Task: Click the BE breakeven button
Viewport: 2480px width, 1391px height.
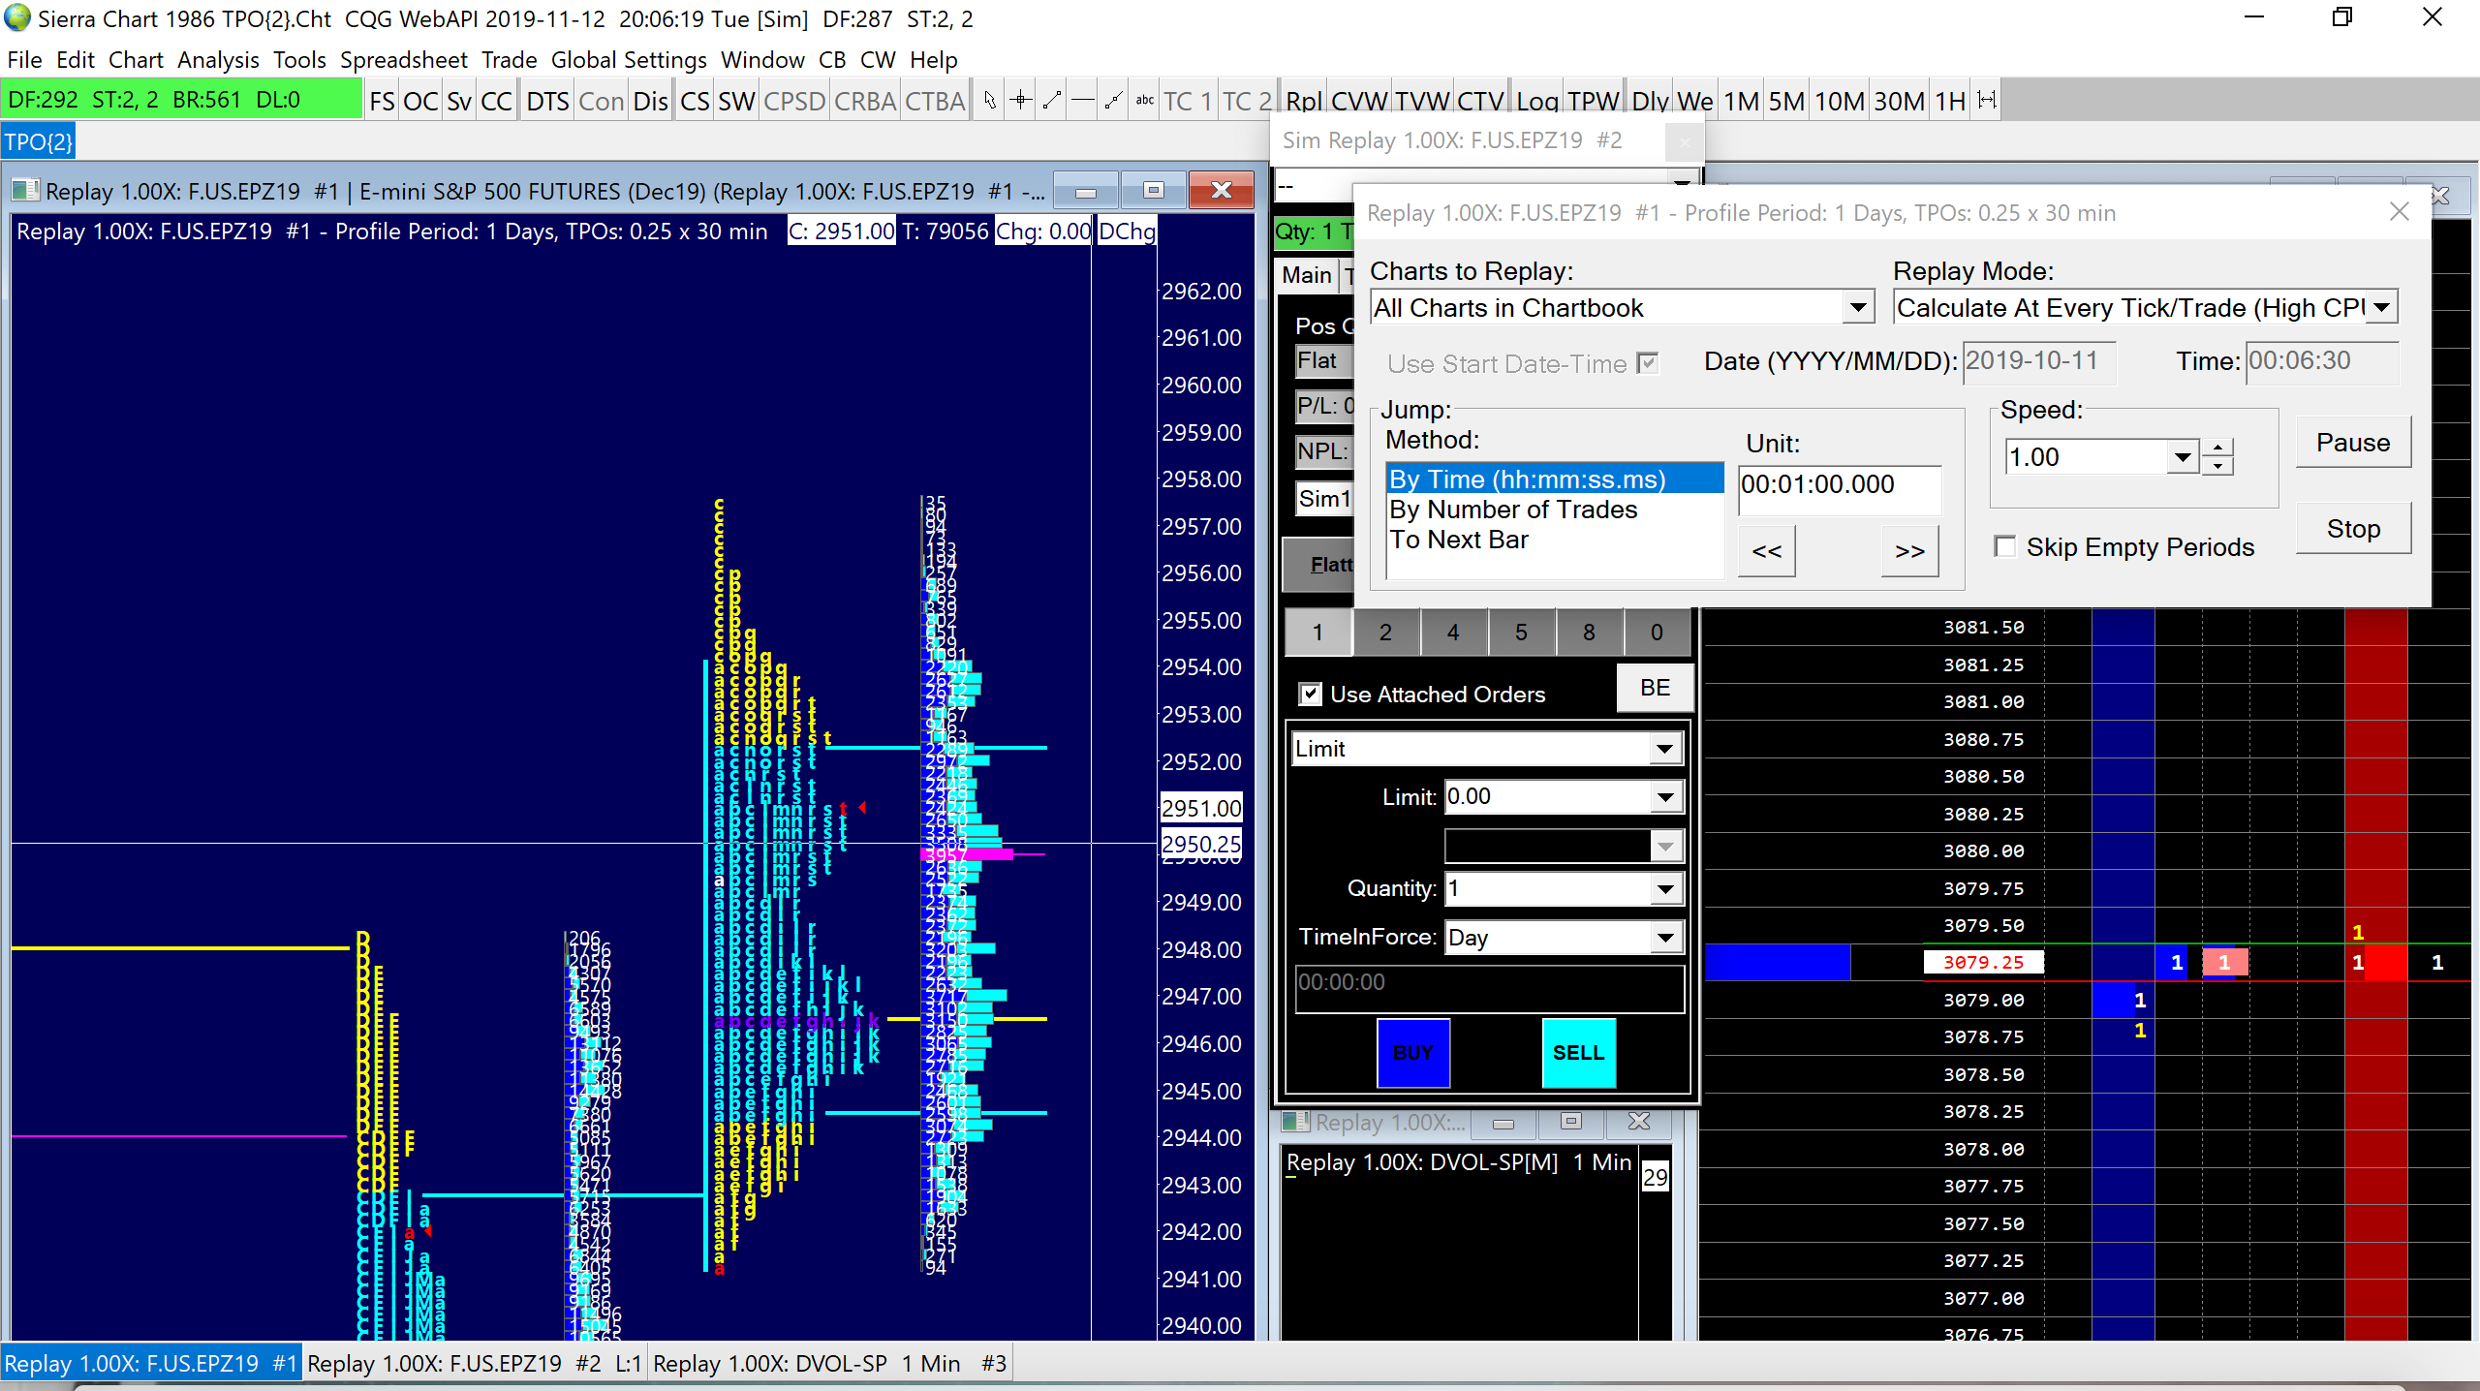Action: pyautogui.click(x=1655, y=688)
